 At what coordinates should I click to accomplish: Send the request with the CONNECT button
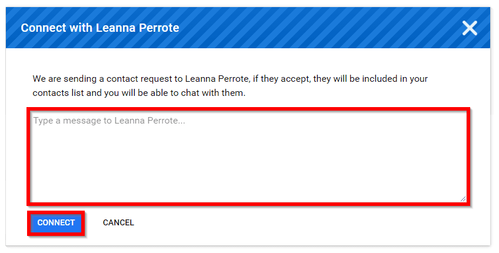pyautogui.click(x=56, y=223)
